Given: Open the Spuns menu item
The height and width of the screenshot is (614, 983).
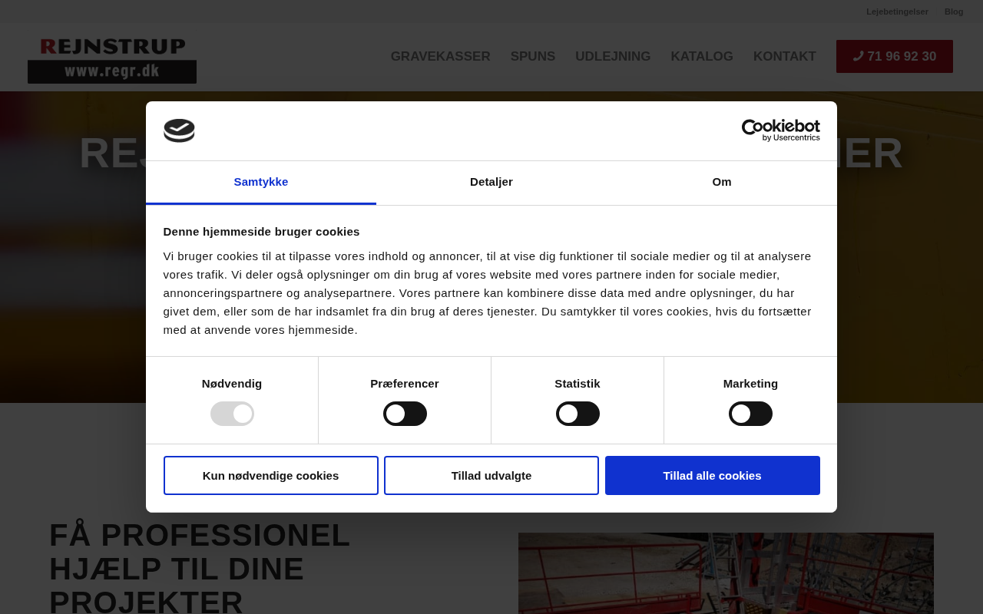Looking at the screenshot, I should point(533,57).
